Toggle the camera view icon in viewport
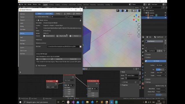The height and width of the screenshot is (104, 185). (x=139, y=32)
